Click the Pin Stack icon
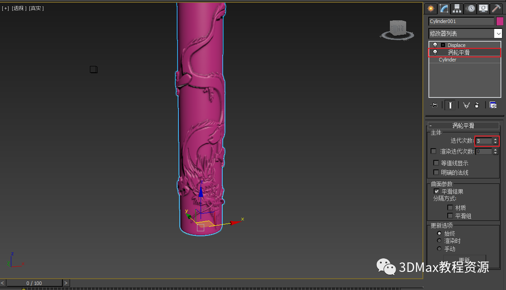Screen dimensions: 506x290 click(434, 105)
